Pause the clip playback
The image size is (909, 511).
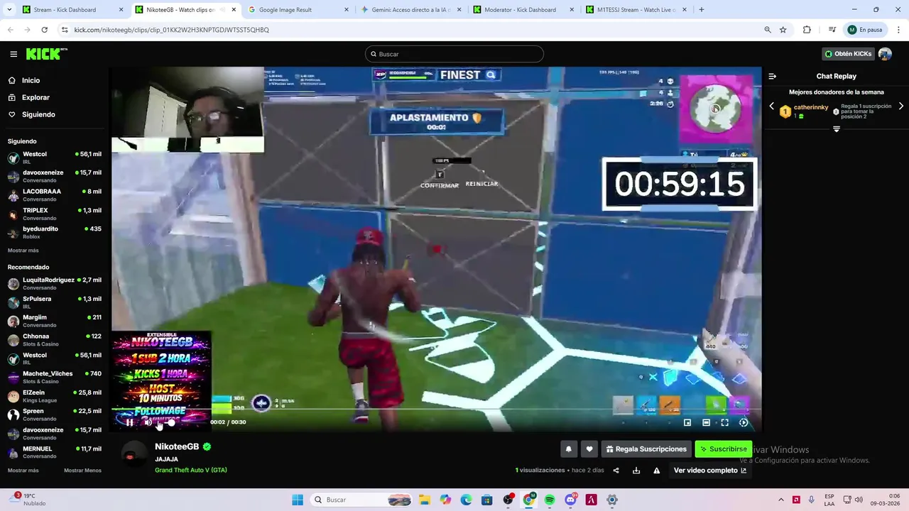click(129, 422)
